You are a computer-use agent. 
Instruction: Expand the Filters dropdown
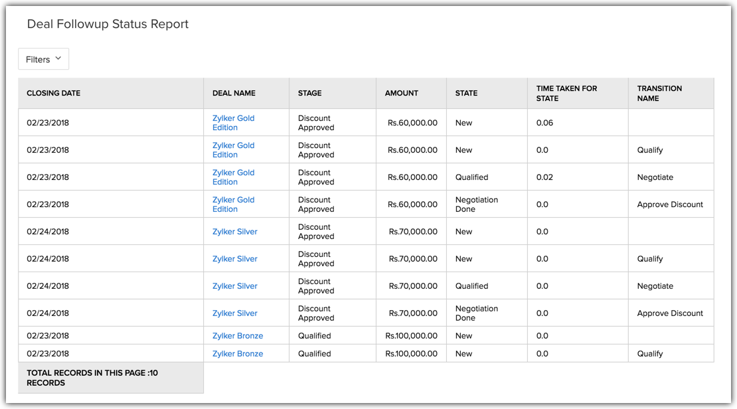tap(43, 59)
